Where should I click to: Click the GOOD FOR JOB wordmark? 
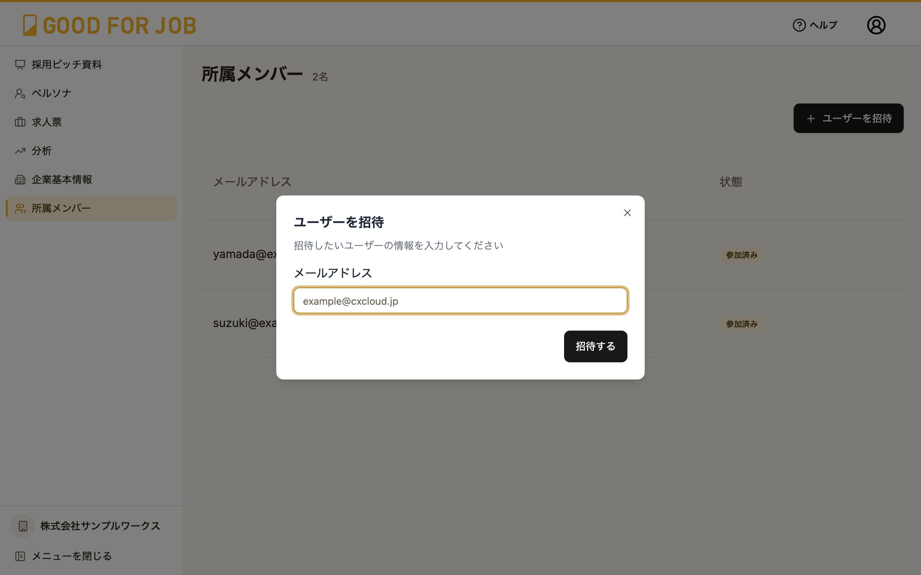(119, 26)
